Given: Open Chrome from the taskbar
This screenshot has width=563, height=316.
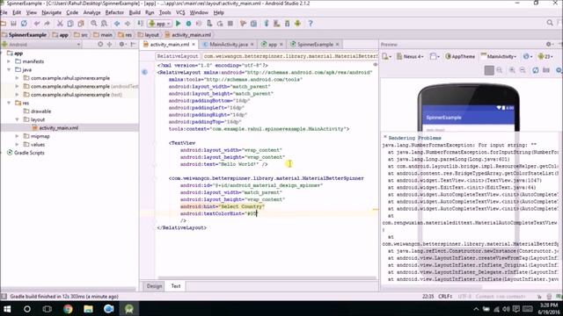Looking at the screenshot, I should (x=68, y=309).
